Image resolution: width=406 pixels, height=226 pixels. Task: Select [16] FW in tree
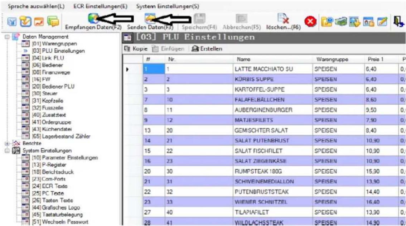[x=41, y=79]
